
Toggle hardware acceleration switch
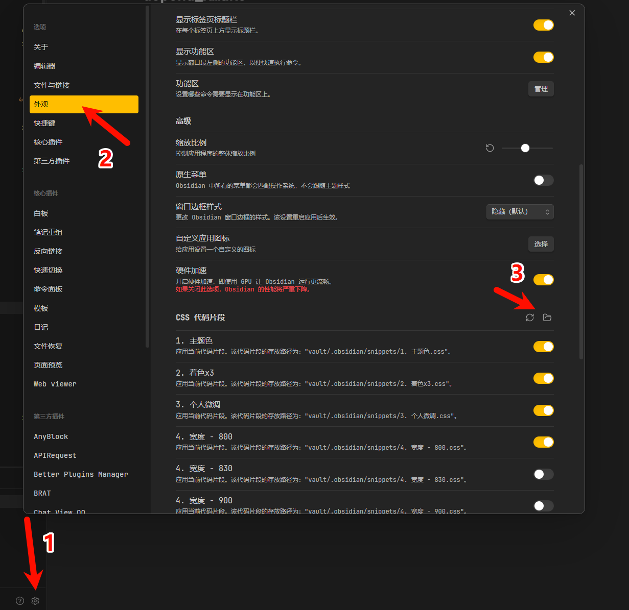[x=543, y=280]
